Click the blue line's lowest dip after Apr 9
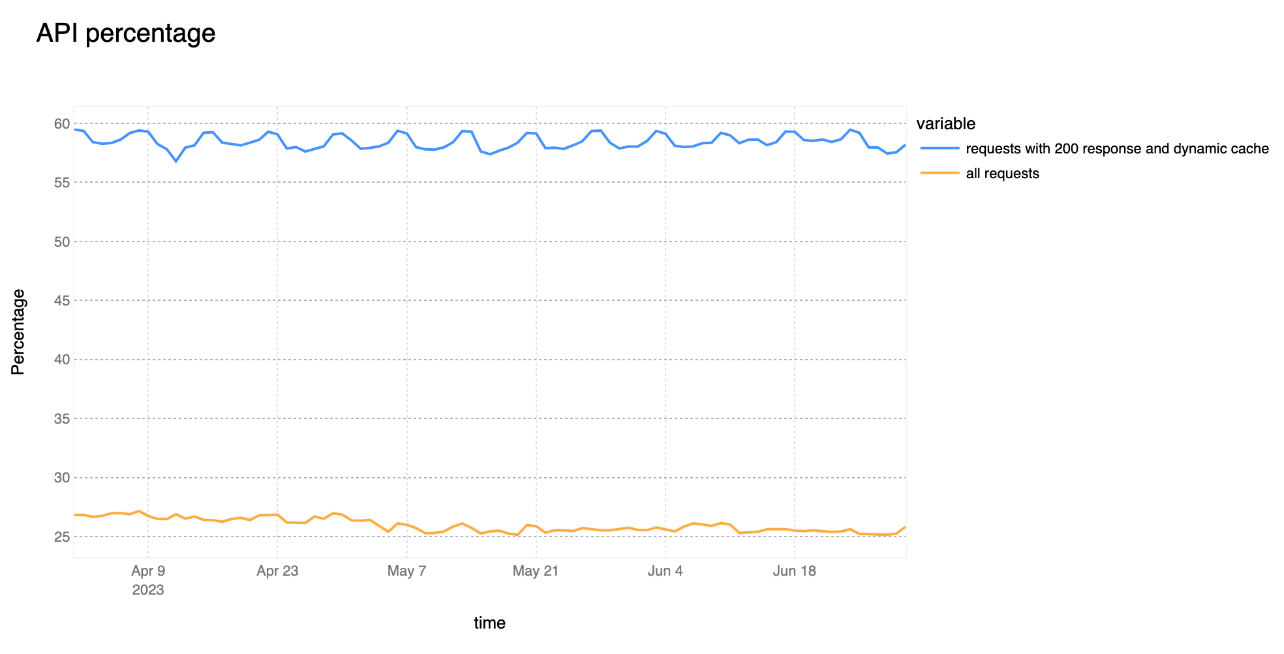1284x654 pixels. (176, 161)
